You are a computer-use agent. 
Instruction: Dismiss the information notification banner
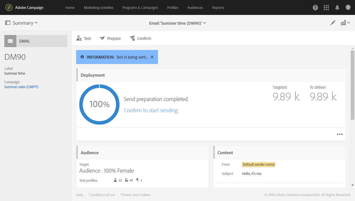pos(152,57)
